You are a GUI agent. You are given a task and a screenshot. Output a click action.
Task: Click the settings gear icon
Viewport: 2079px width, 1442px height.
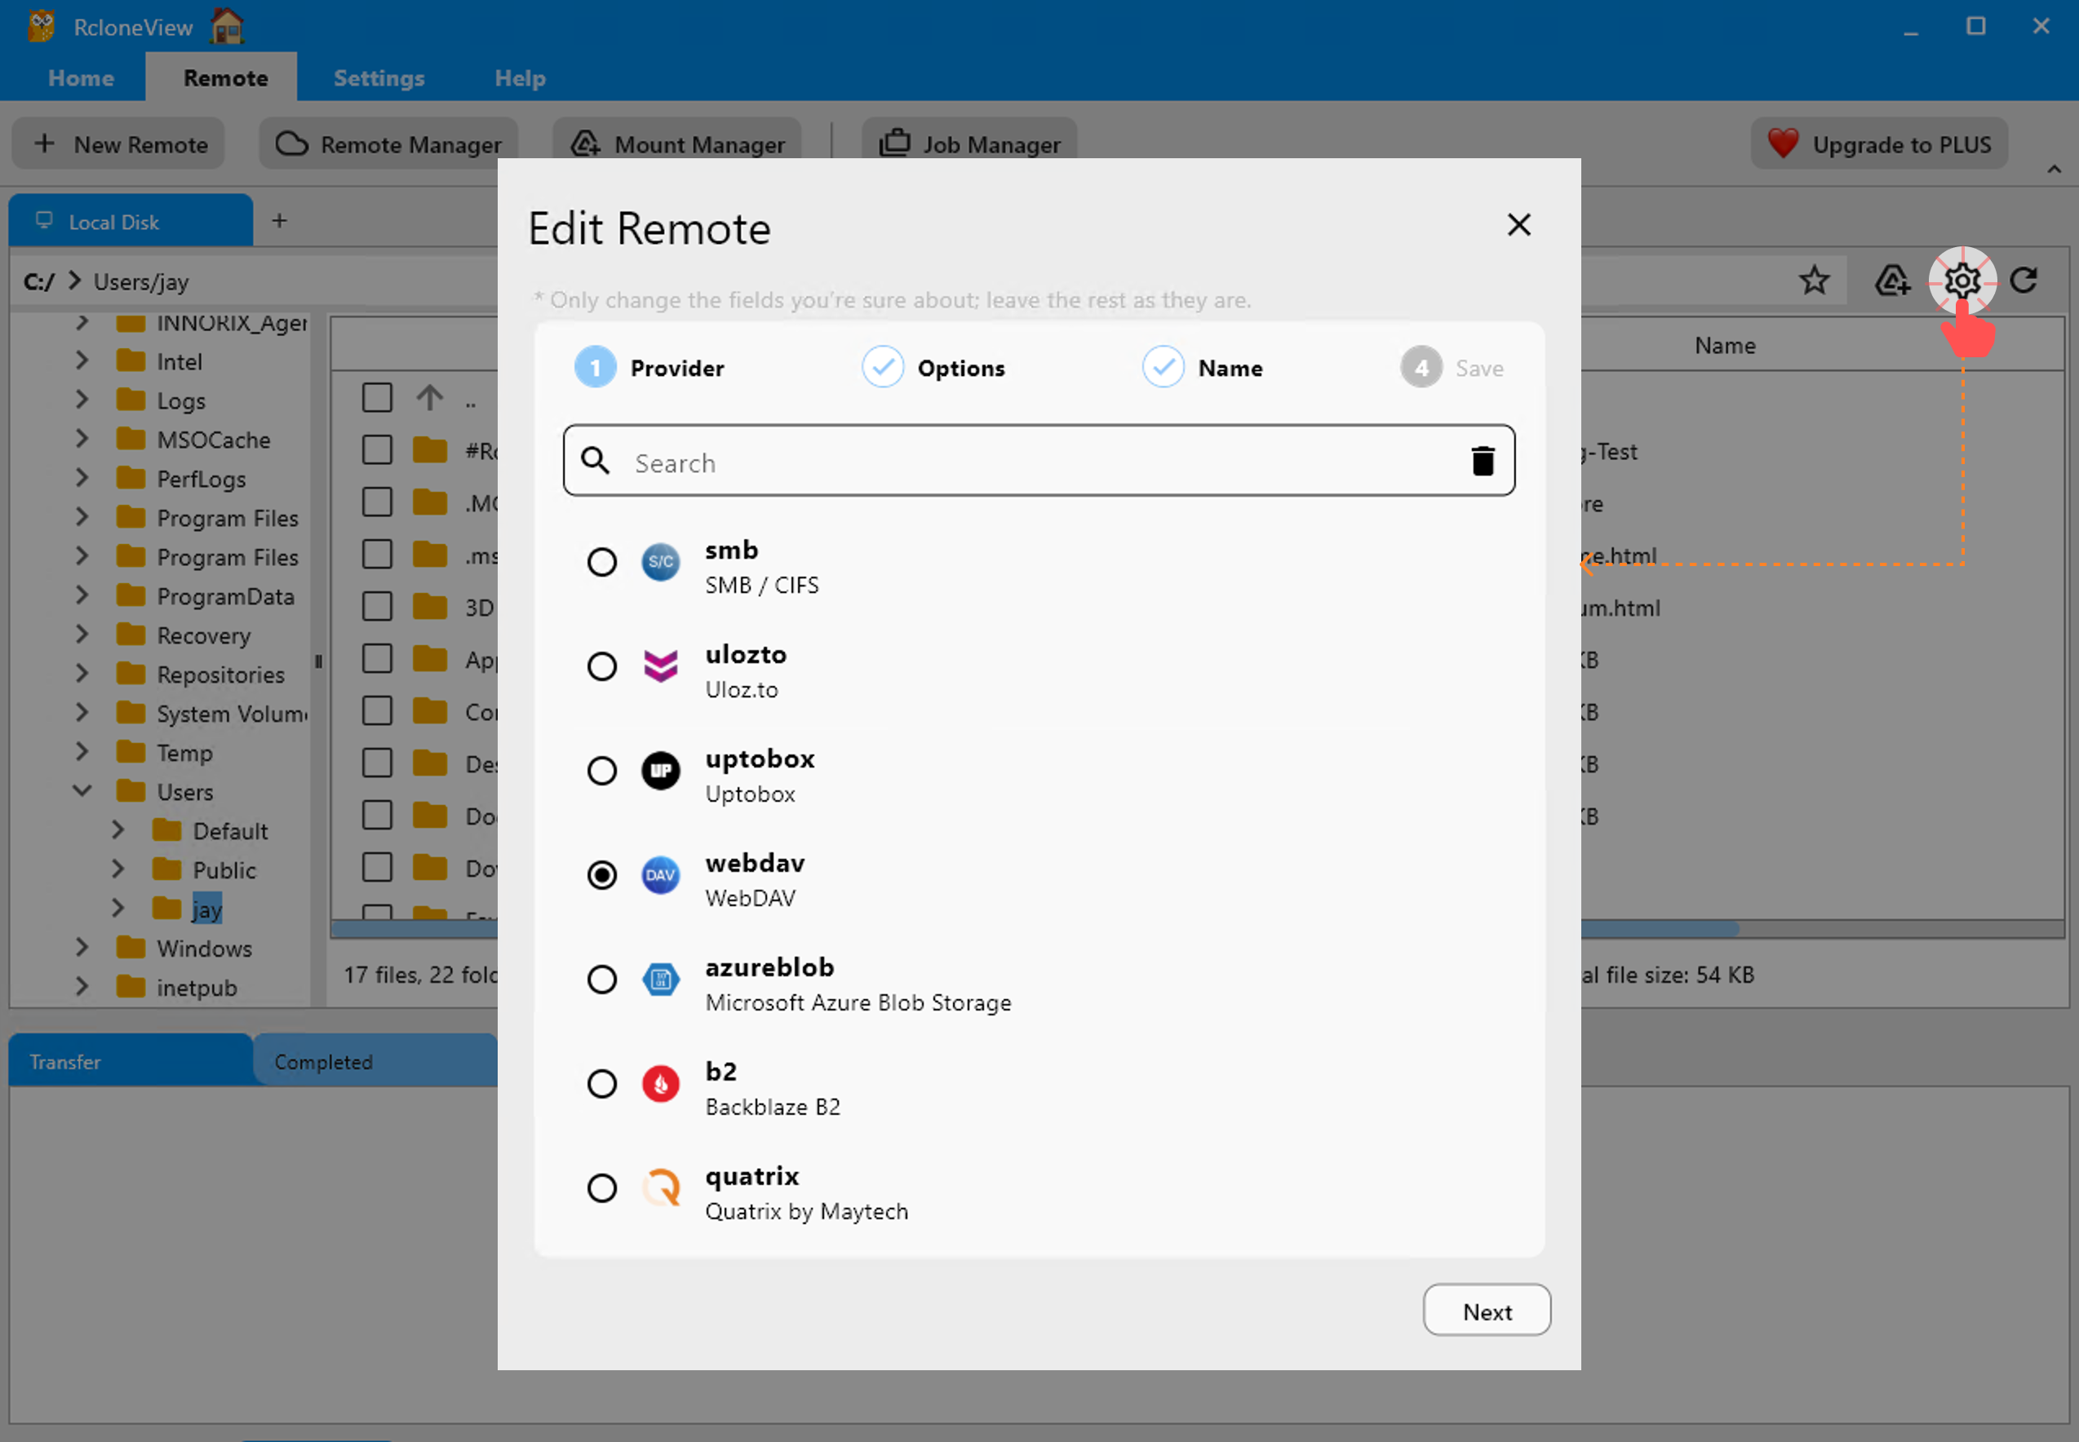1962,281
